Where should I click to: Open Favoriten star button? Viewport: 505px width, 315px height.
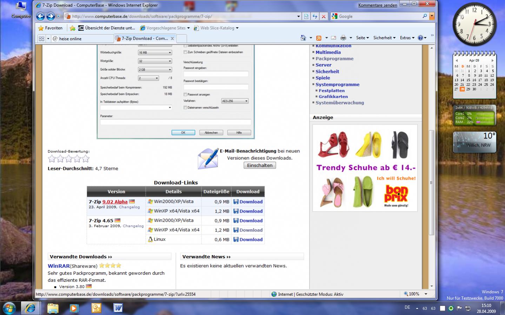[x=50, y=28]
